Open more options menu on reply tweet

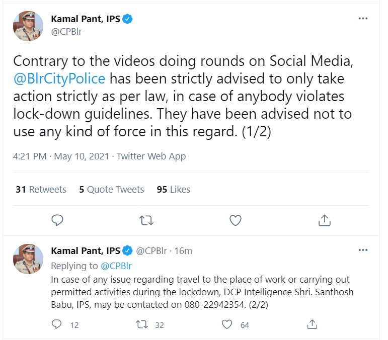pyautogui.click(x=363, y=250)
